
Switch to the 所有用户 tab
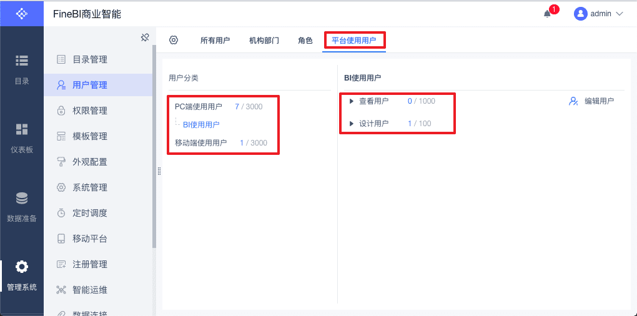(x=215, y=41)
